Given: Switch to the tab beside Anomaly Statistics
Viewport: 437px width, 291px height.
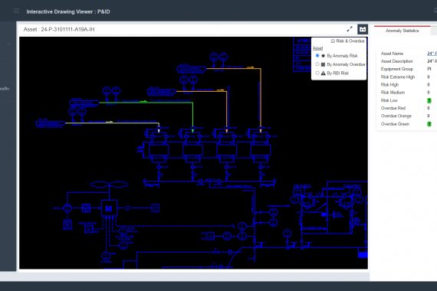Looking at the screenshot, I should pos(434,31).
